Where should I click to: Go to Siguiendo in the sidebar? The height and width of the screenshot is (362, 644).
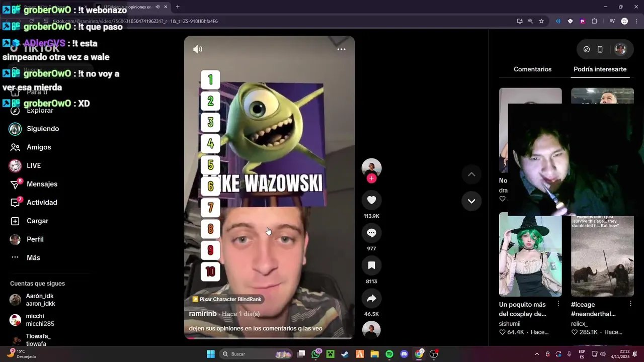point(34,129)
